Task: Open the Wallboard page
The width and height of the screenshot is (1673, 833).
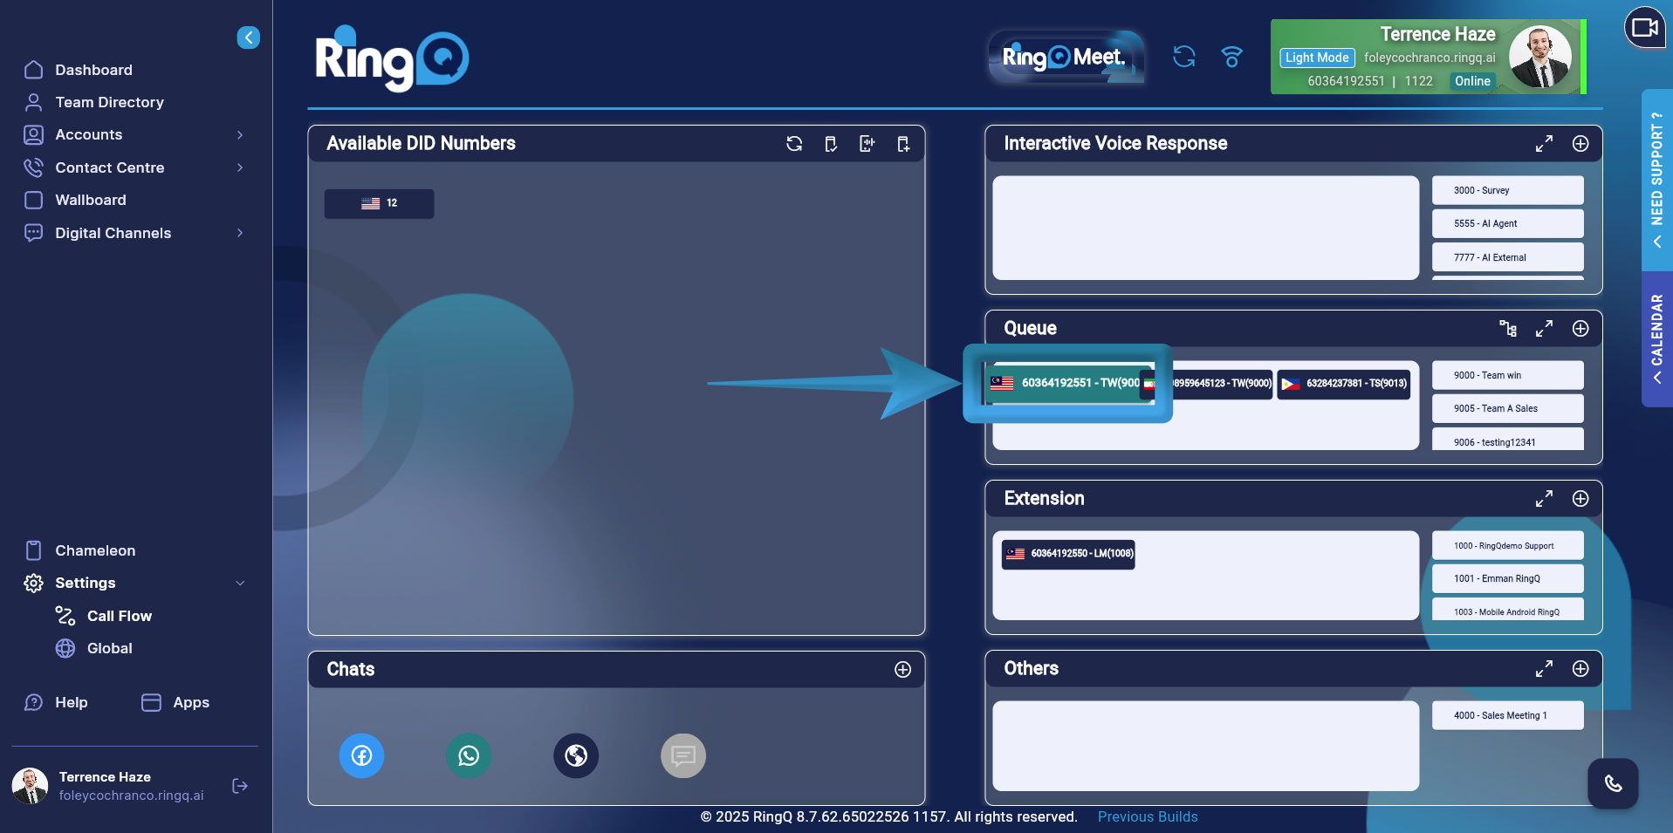Action: (x=91, y=200)
